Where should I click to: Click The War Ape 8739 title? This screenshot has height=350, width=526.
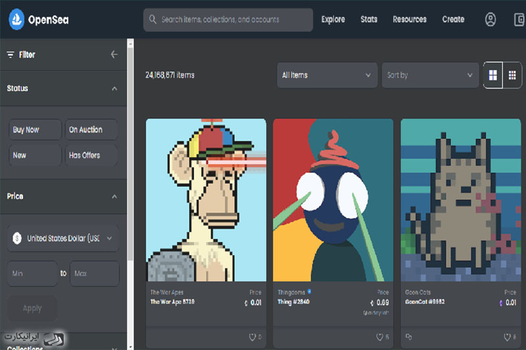pos(172,302)
